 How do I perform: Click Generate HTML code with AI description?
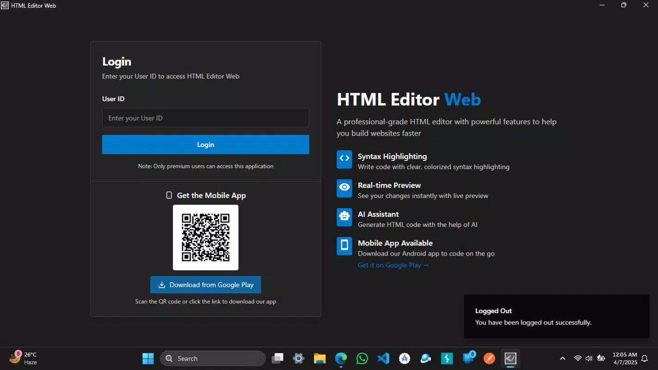(418, 225)
